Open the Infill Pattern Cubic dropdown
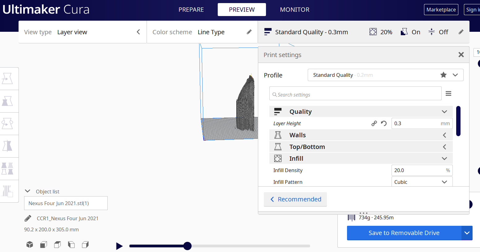 point(422,182)
